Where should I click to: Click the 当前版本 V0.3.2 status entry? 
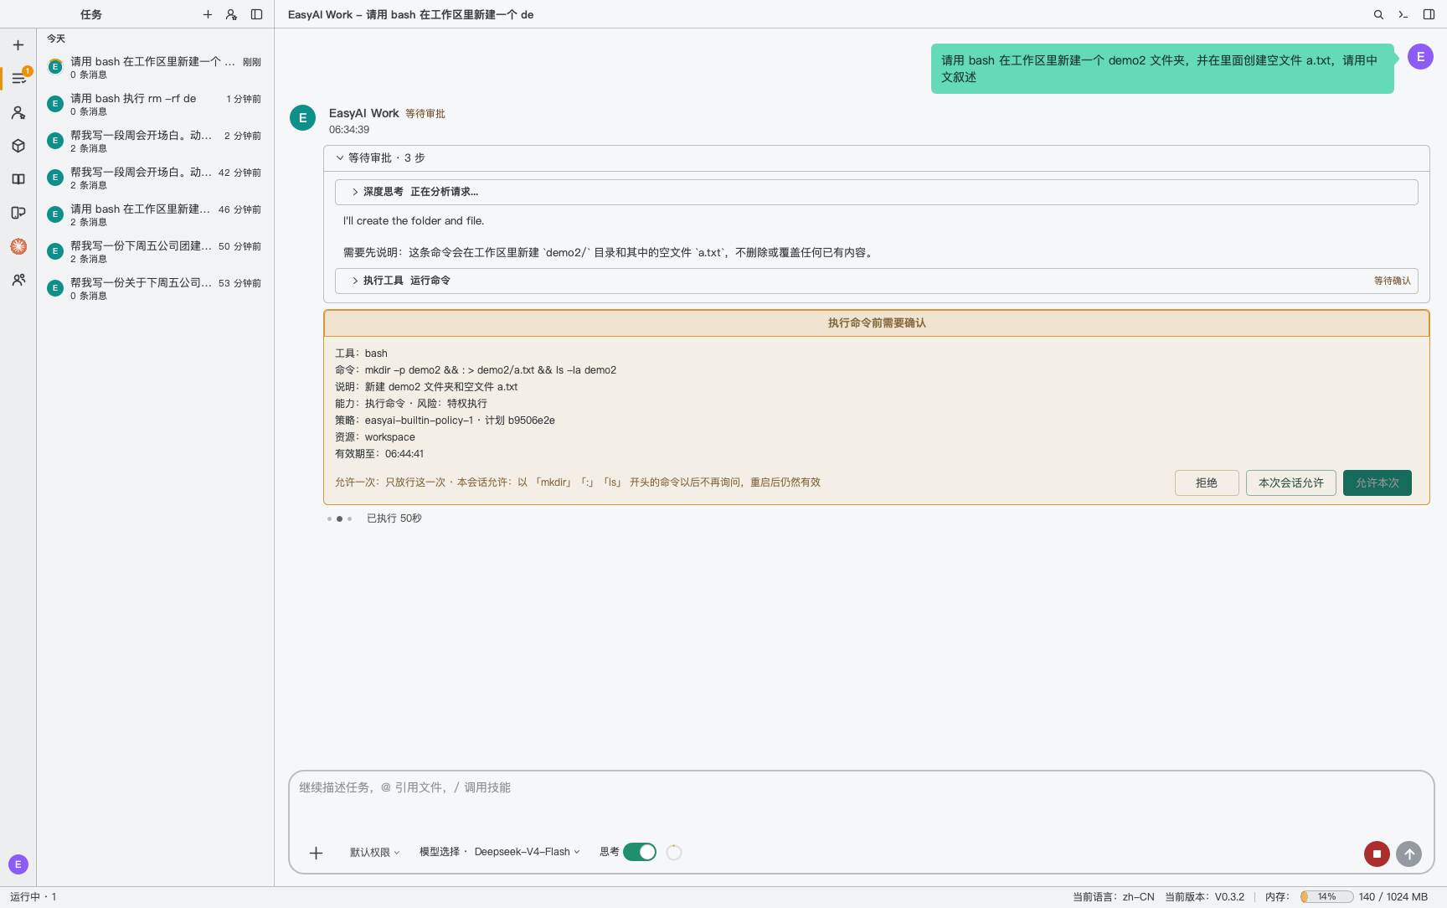click(1204, 896)
